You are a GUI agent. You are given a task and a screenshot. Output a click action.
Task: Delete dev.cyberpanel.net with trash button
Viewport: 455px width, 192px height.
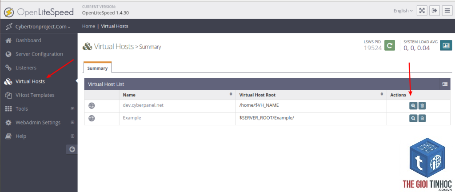(422, 106)
